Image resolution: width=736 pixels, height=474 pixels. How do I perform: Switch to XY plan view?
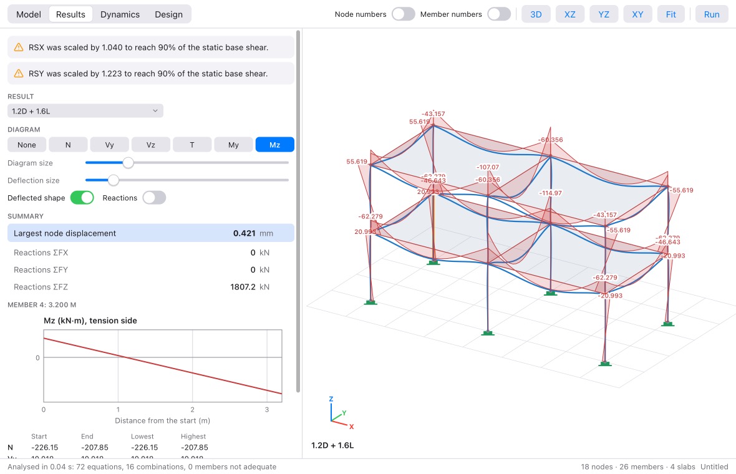pos(637,14)
